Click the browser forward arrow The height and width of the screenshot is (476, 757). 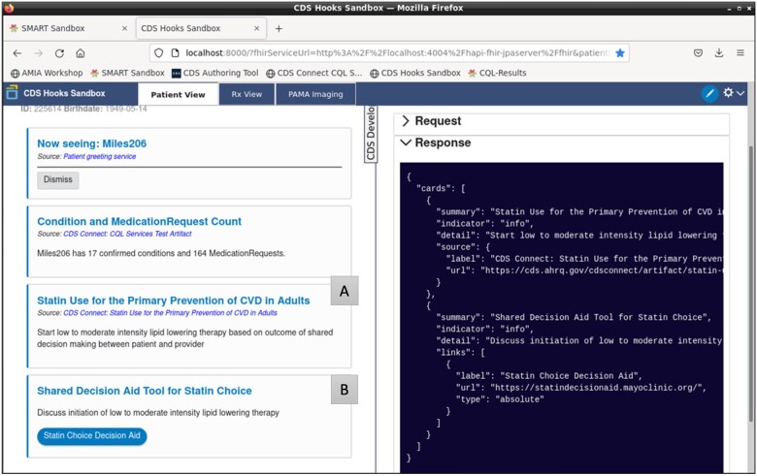[x=39, y=53]
